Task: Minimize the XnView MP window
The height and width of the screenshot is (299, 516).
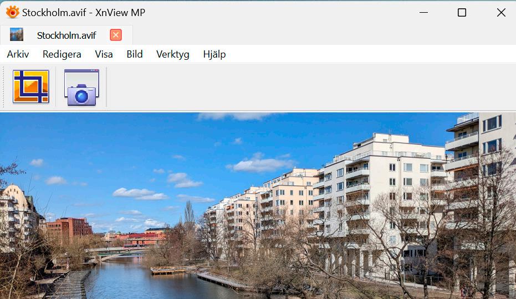Action: [424, 13]
